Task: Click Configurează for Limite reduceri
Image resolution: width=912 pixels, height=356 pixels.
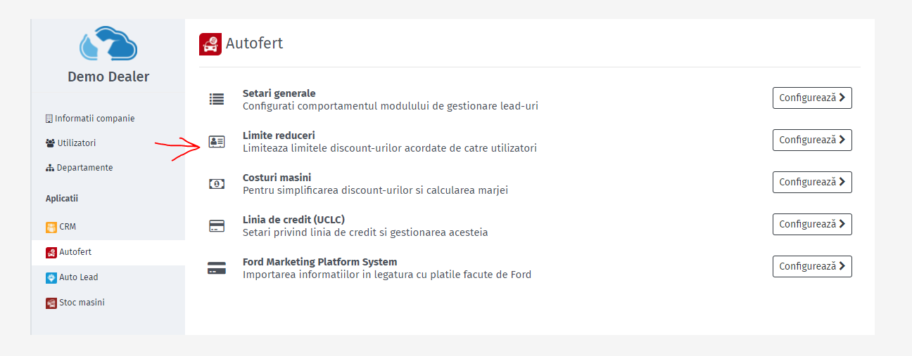Action: tap(812, 140)
